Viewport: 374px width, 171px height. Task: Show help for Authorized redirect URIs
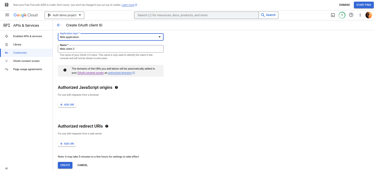point(107,126)
